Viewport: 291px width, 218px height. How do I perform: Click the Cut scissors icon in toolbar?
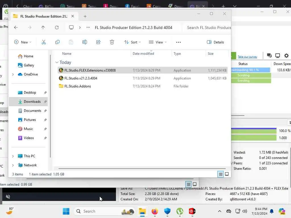coord(43,42)
